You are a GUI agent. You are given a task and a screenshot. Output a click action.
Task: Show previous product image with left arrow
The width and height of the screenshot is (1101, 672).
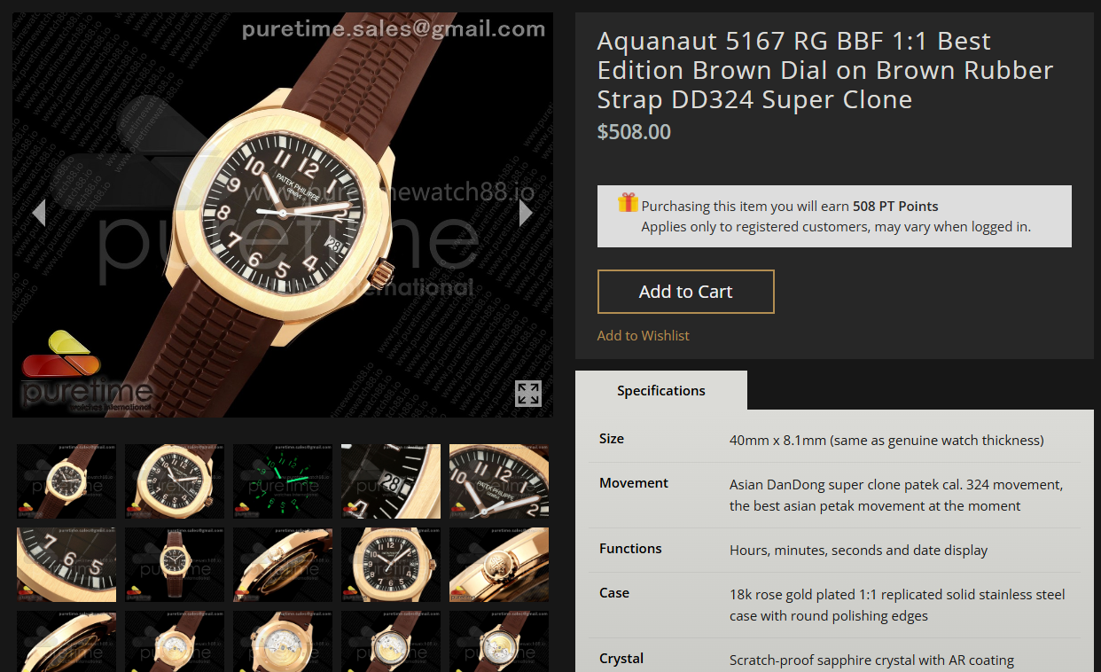click(38, 213)
